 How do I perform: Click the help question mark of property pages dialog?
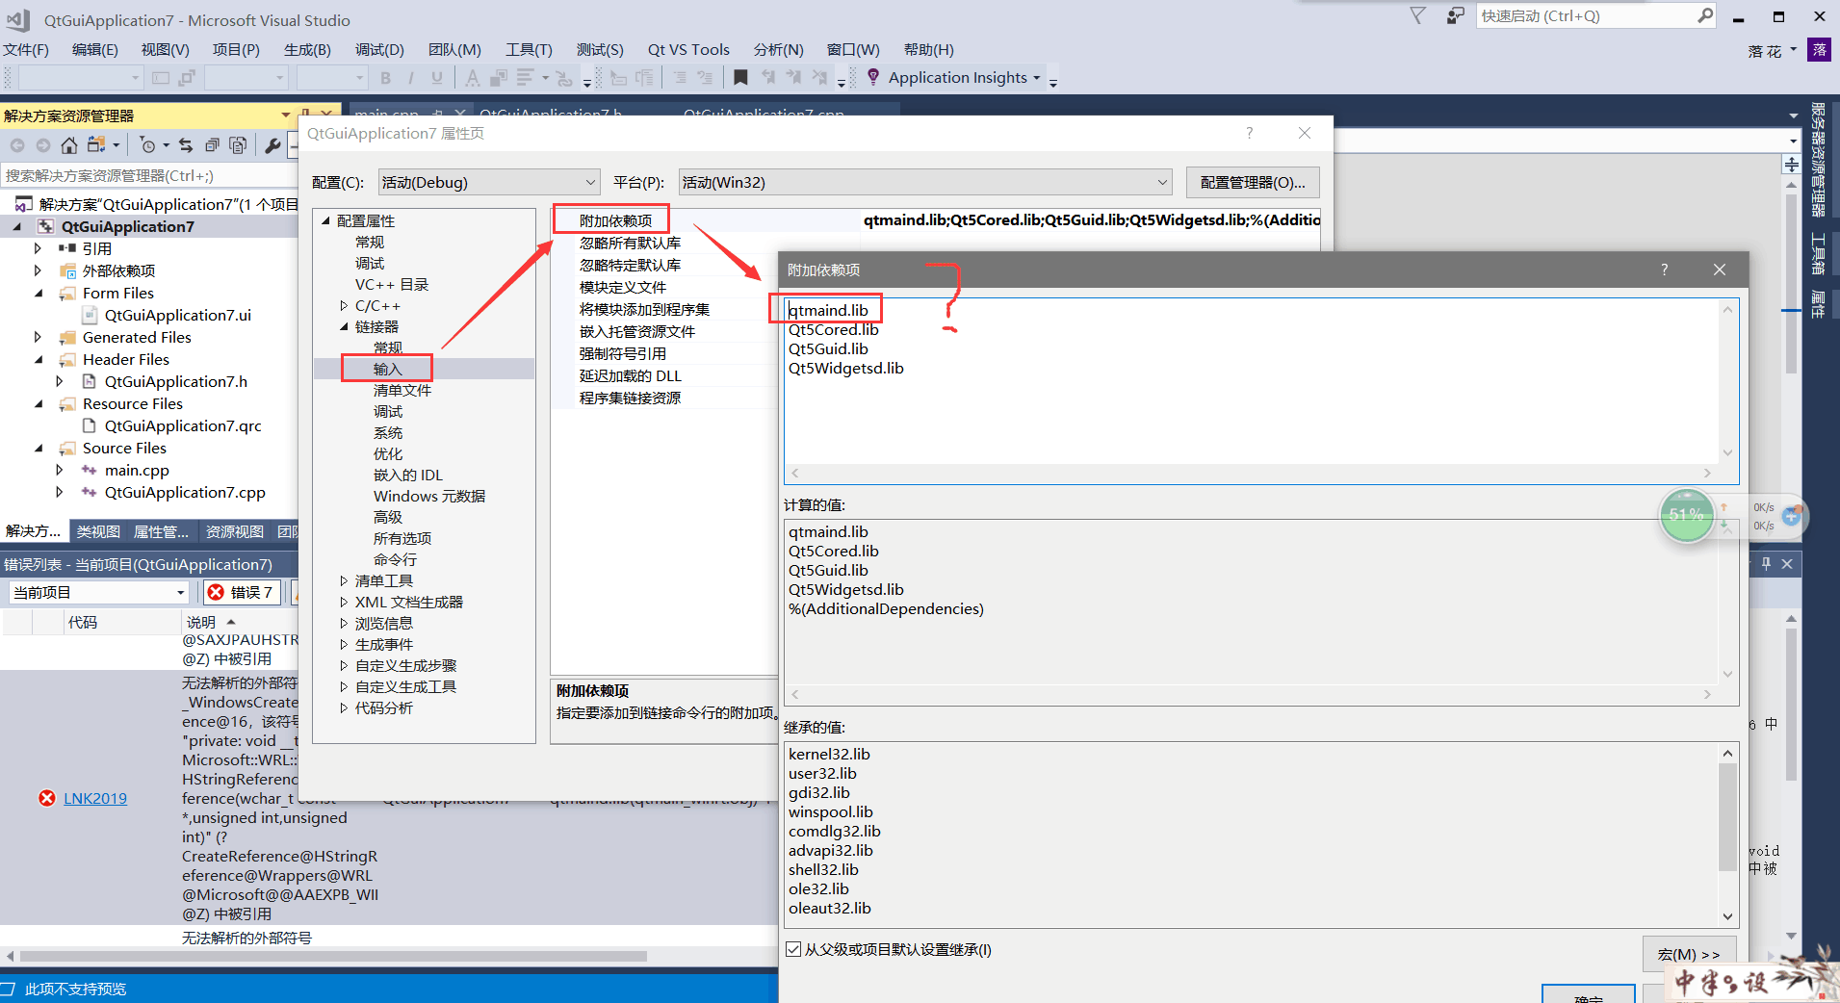1249,133
